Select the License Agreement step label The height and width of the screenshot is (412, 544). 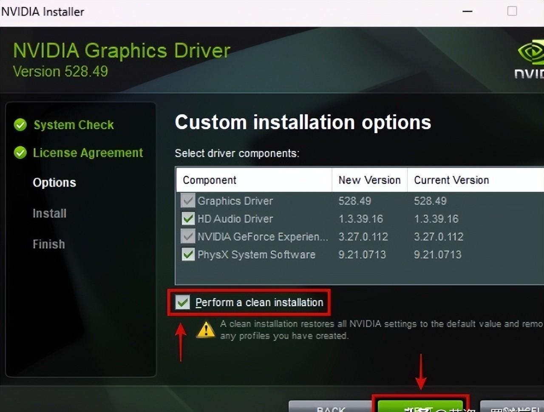click(88, 153)
